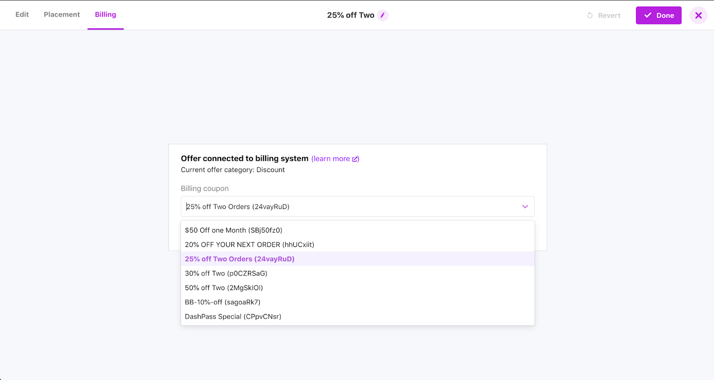
Task: Click the checkmark icon on Done
Action: pos(648,15)
